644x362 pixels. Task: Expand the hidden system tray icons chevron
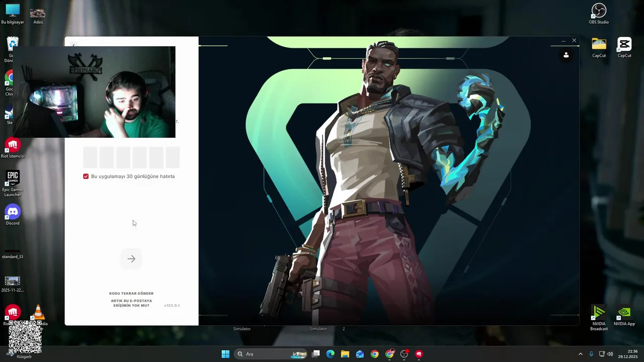coord(580,354)
